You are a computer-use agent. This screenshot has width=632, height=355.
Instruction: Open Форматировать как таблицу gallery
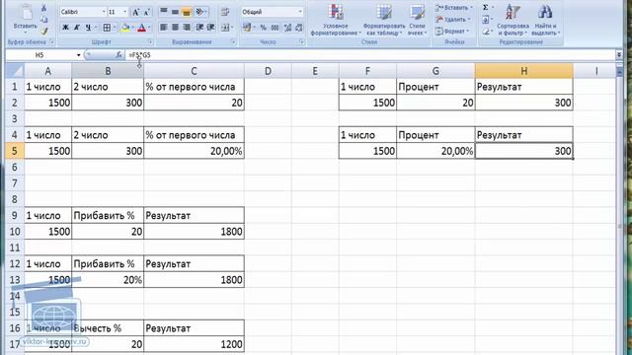click(x=384, y=20)
